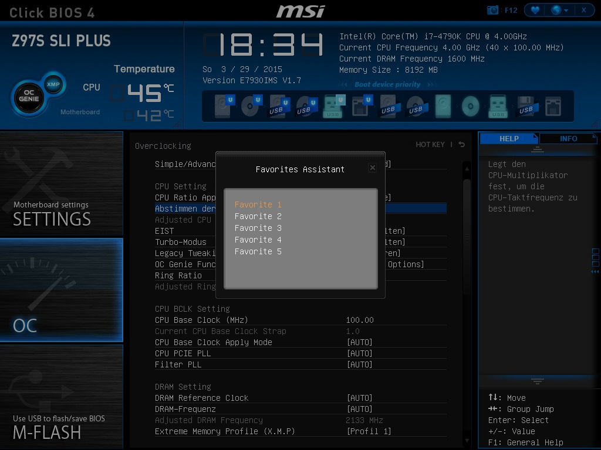
Task: Click the HOT KEY label
Action: pos(430,145)
